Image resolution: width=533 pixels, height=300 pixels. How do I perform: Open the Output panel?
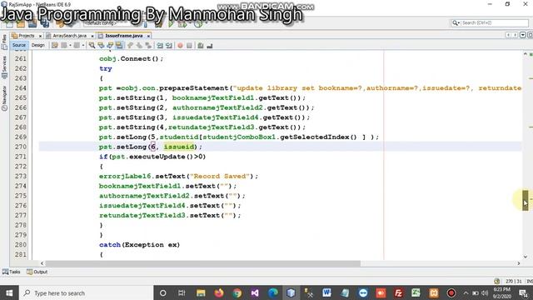pos(37,272)
